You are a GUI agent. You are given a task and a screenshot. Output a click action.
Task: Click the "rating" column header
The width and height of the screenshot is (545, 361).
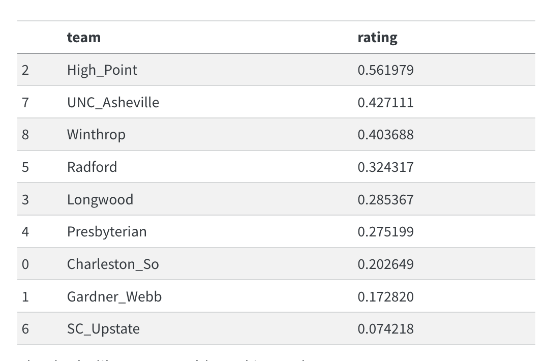pos(377,37)
